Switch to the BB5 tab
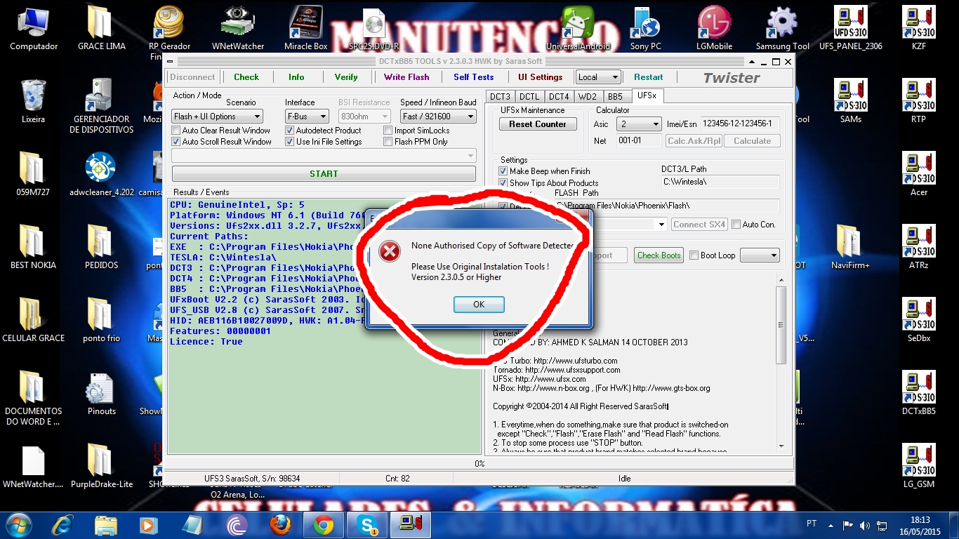959x539 pixels. point(615,97)
